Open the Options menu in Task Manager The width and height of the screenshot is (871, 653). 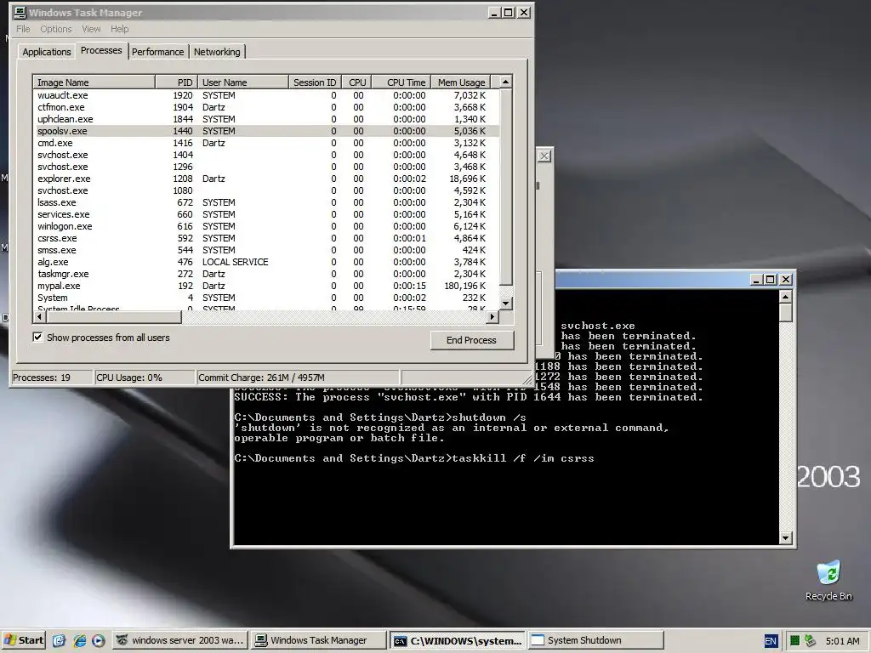(x=55, y=29)
